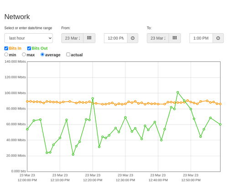Click the From date field '23 Mar'
Image resolution: width=228 pixels, height=183 pixels.
[x=73, y=38]
